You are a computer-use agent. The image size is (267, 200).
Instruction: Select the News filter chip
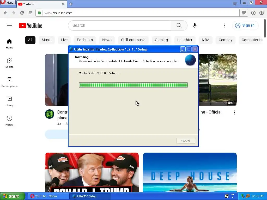pyautogui.click(x=107, y=40)
